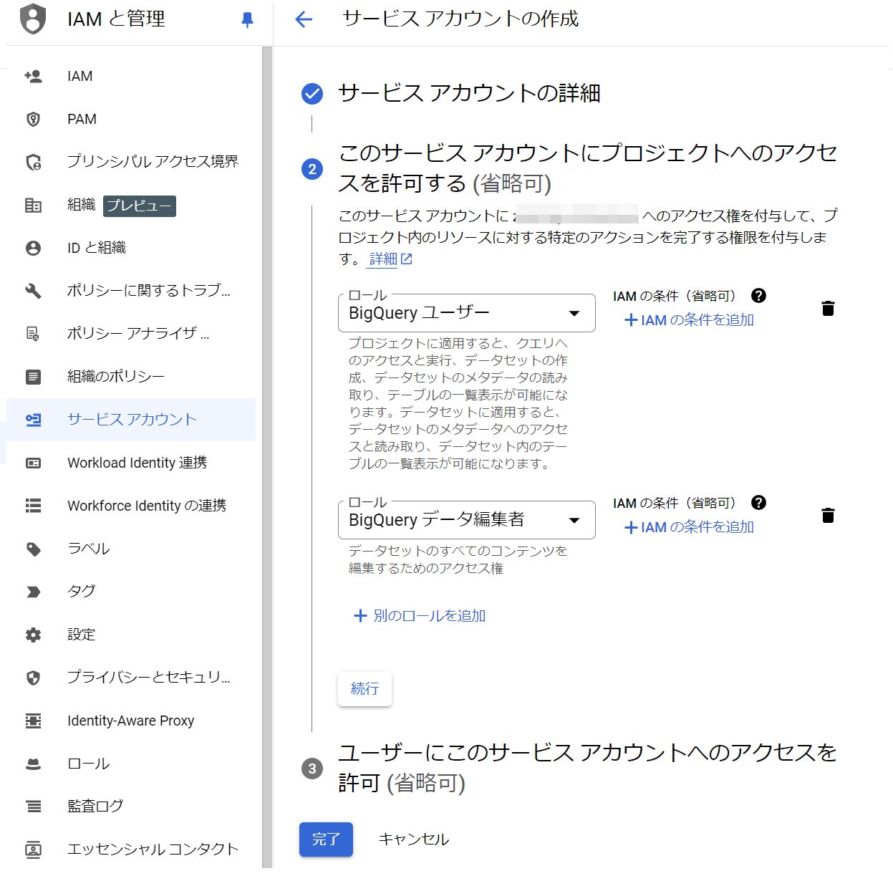Add IAM condition for BigQuery データ編集者

[690, 527]
